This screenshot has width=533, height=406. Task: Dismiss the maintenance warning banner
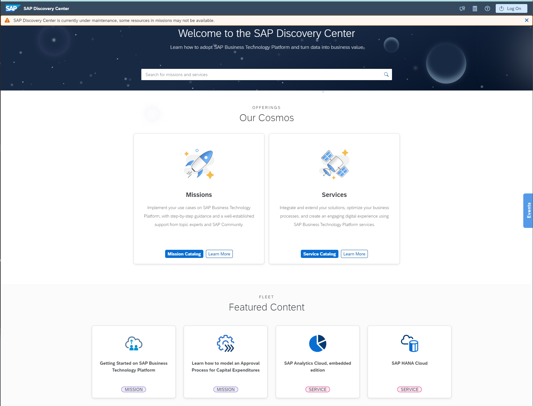pos(527,20)
